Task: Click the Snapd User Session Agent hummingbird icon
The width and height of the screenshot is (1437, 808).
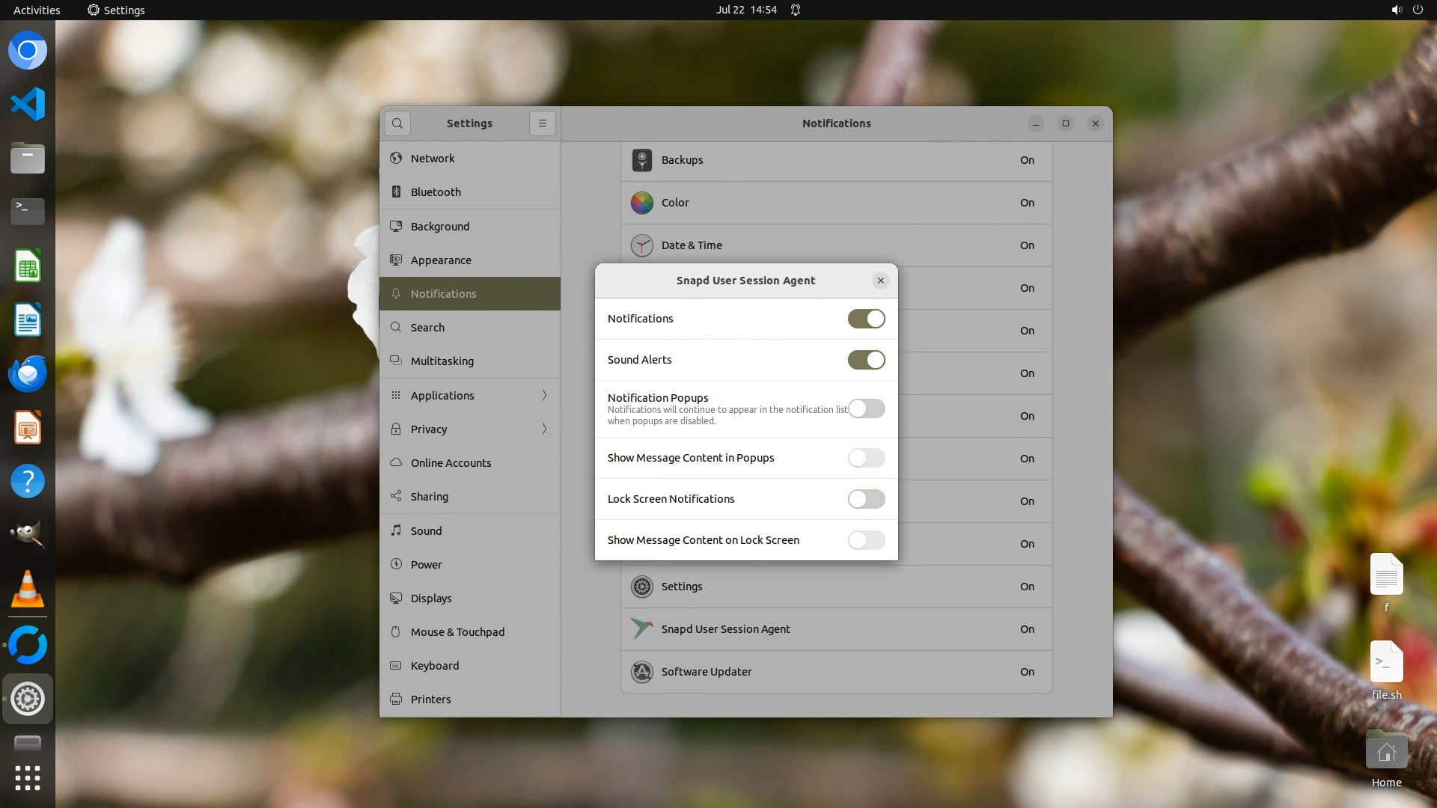Action: pos(641,629)
